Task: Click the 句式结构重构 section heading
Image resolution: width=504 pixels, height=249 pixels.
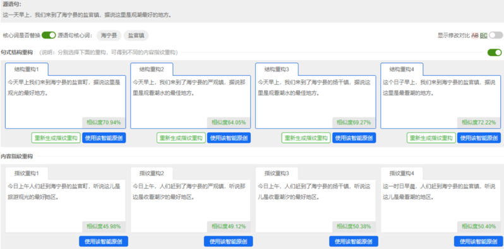Action: coord(16,52)
